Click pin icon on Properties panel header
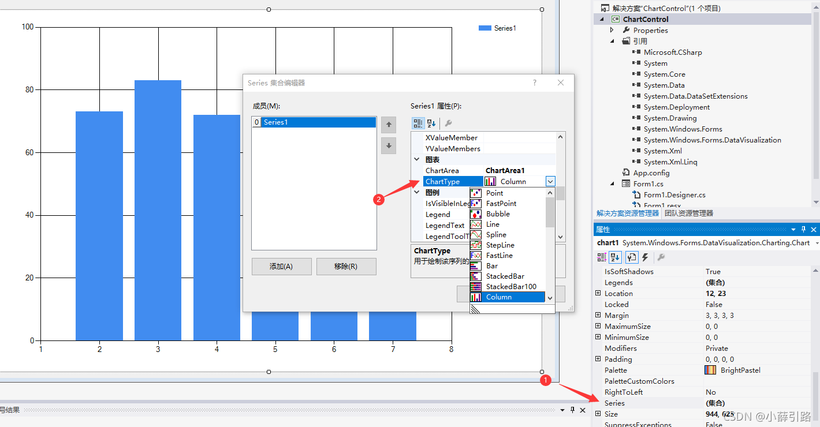The width and height of the screenshot is (820, 427). click(803, 229)
